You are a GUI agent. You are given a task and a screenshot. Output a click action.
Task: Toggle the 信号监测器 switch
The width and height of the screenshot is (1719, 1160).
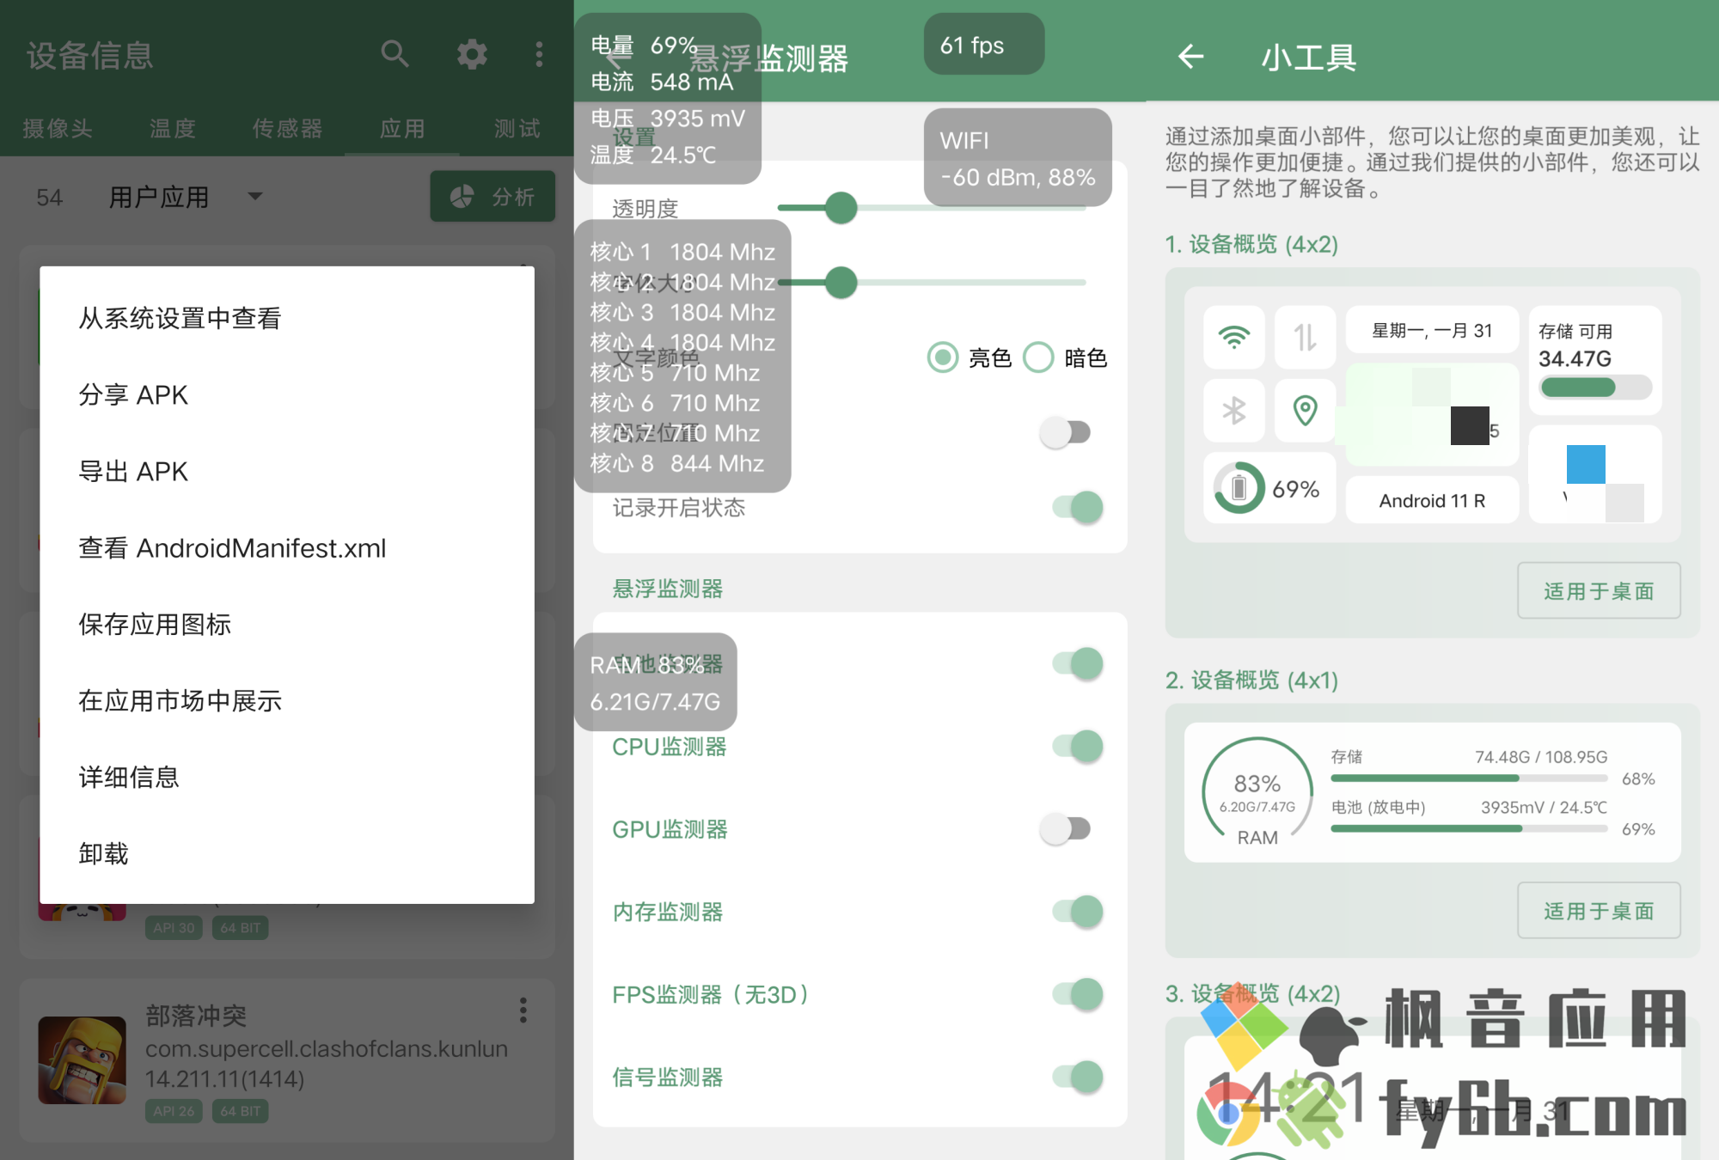(x=1078, y=1076)
